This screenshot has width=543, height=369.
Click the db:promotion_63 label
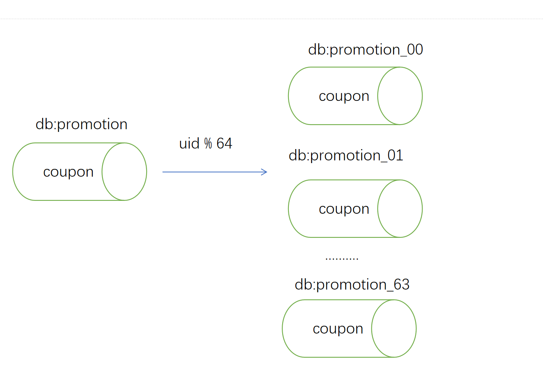tap(352, 285)
